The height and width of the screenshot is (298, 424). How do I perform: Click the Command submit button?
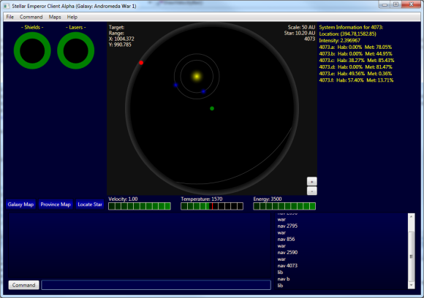[x=24, y=285]
